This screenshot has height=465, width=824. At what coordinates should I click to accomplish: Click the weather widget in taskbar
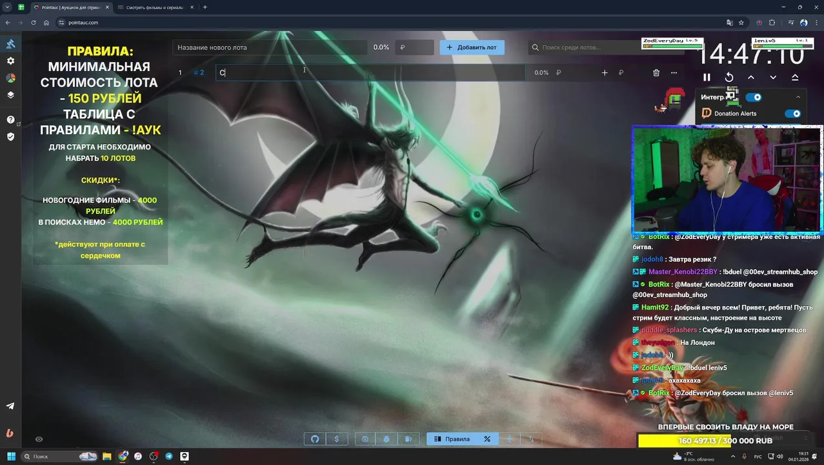(693, 457)
